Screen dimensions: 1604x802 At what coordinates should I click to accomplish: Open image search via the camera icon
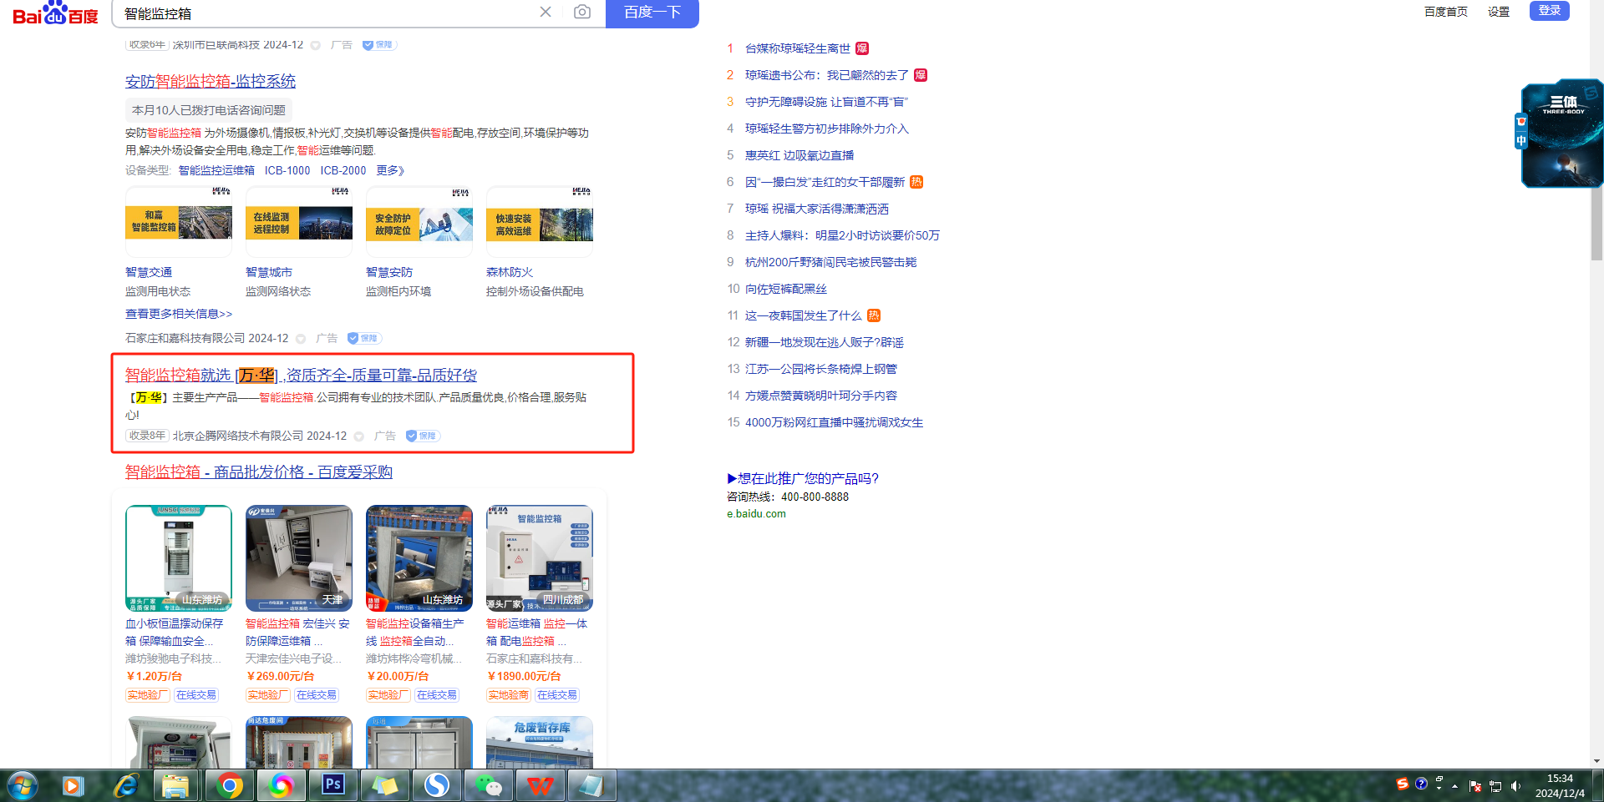pos(582,12)
